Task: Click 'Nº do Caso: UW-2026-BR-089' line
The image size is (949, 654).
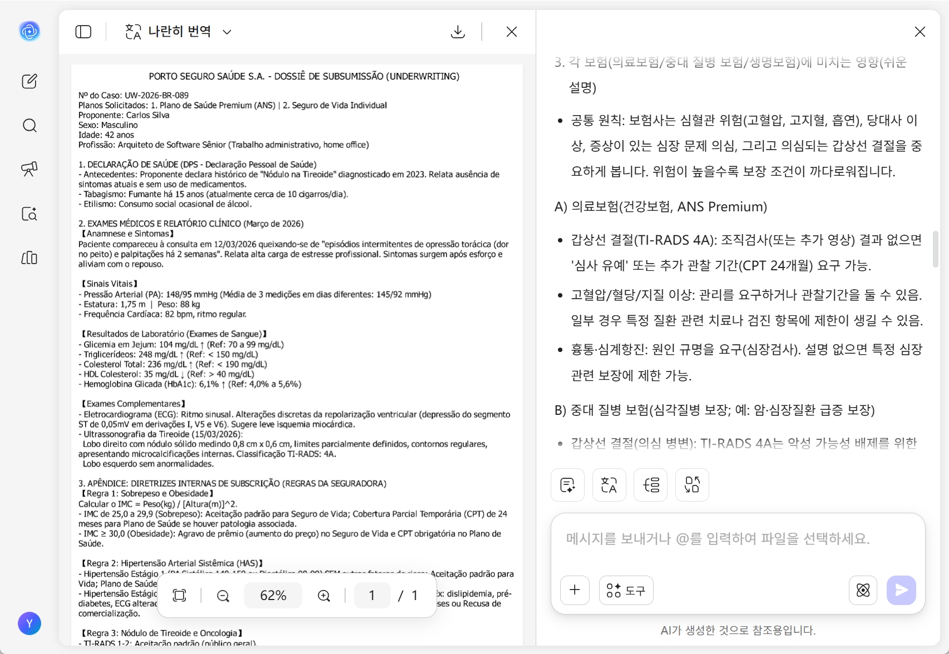Action: 134,95
